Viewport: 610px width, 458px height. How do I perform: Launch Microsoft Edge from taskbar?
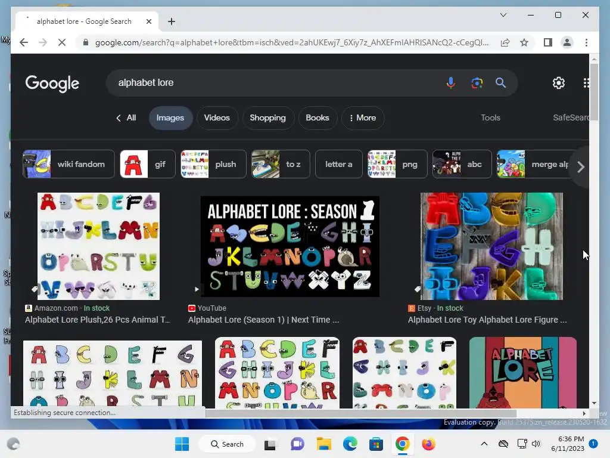tap(350, 444)
